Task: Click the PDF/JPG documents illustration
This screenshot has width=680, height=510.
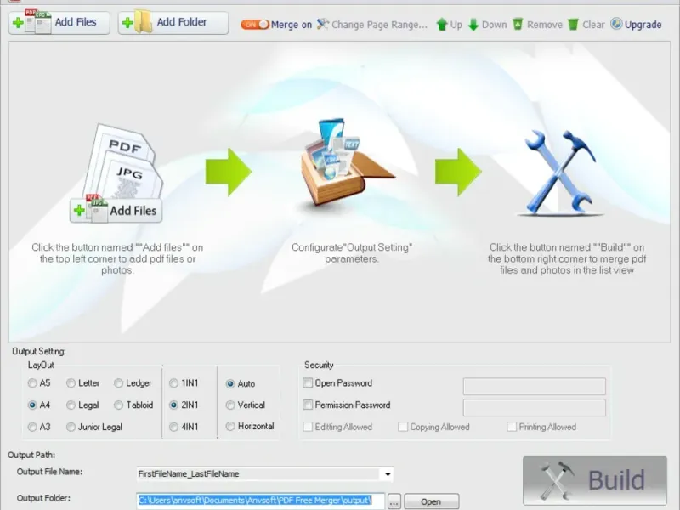Action: click(122, 161)
